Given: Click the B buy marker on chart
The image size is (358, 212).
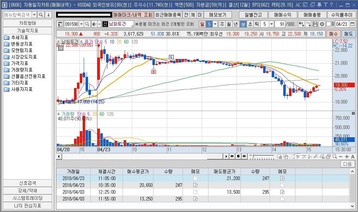Looking at the screenshot, I should coord(153,72).
